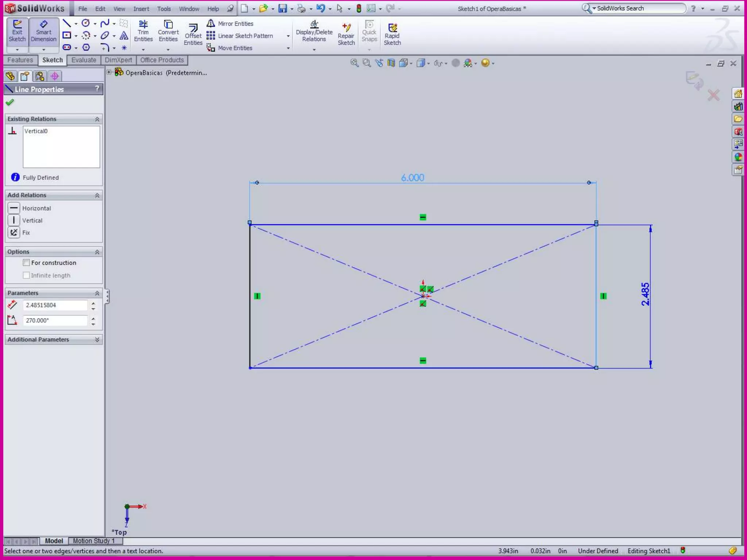
Task: Toggle the Infinite length checkbox
Action: [x=26, y=275]
